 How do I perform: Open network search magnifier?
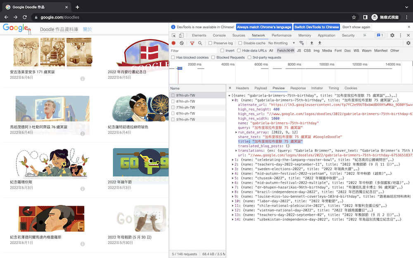pos(200,43)
